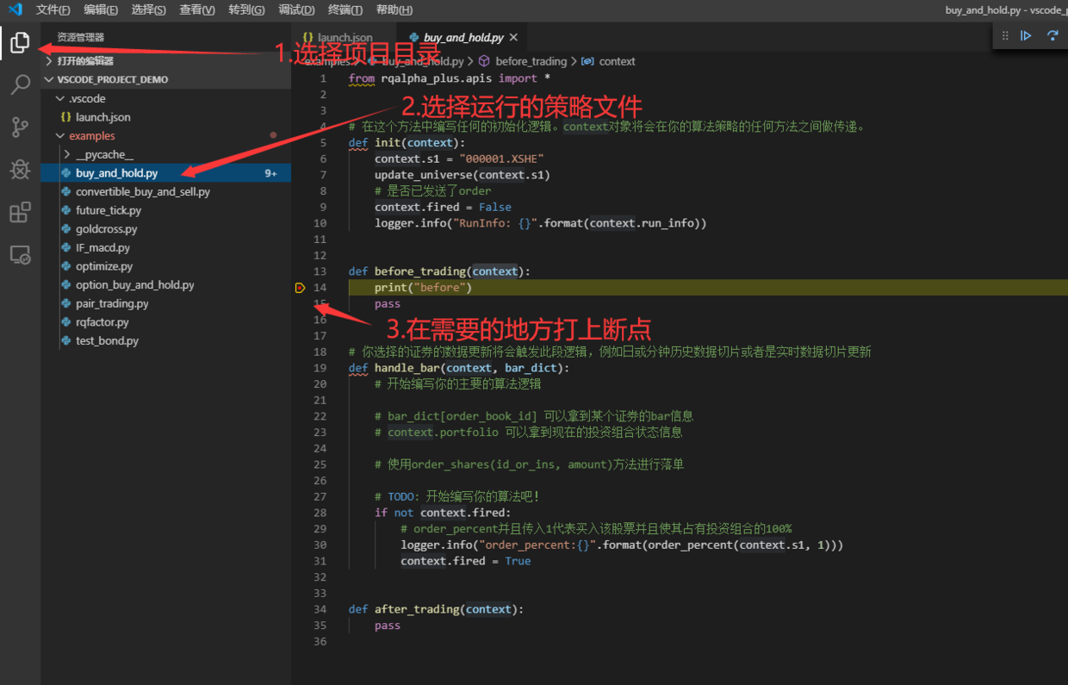The image size is (1068, 685).
Task: Click before_trading in the breadcrumb
Action: [531, 62]
